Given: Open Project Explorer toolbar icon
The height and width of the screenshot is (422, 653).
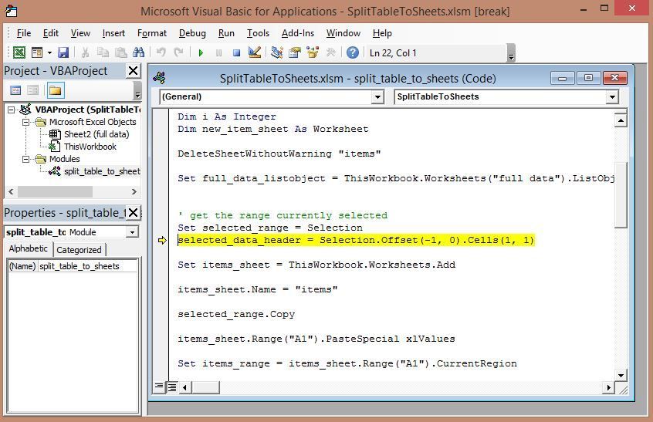Looking at the screenshot, I should click(x=276, y=53).
